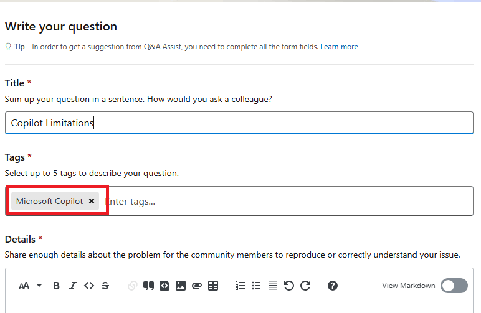The width and height of the screenshot is (481, 313).
Task: Click the 'Sum up your question' helper text
Action: [x=138, y=99]
